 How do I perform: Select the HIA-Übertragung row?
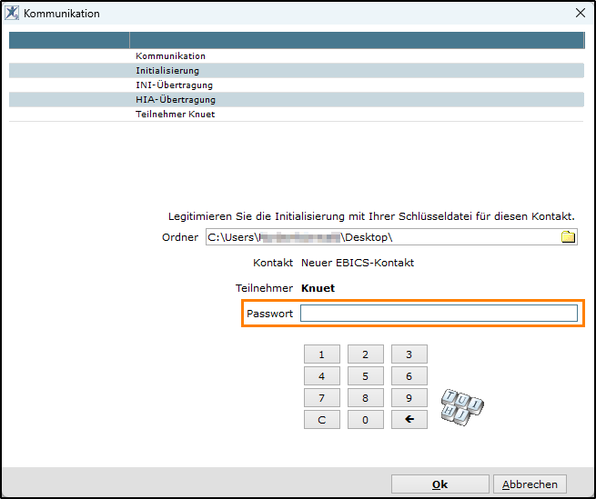pyautogui.click(x=297, y=99)
